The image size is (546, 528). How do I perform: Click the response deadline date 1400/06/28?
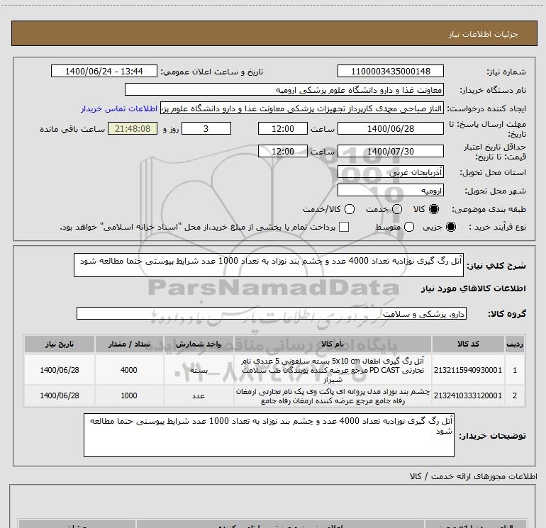pyautogui.click(x=391, y=128)
